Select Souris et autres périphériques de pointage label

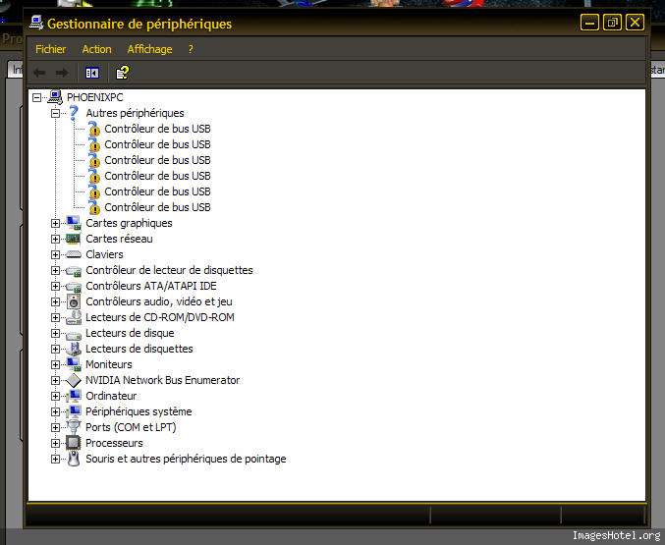[186, 459]
